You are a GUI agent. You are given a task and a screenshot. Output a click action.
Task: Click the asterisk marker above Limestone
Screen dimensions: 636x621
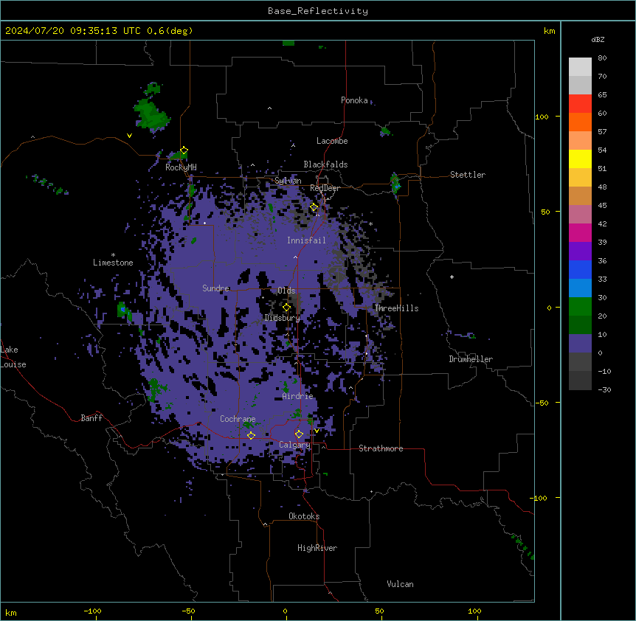click(x=113, y=255)
